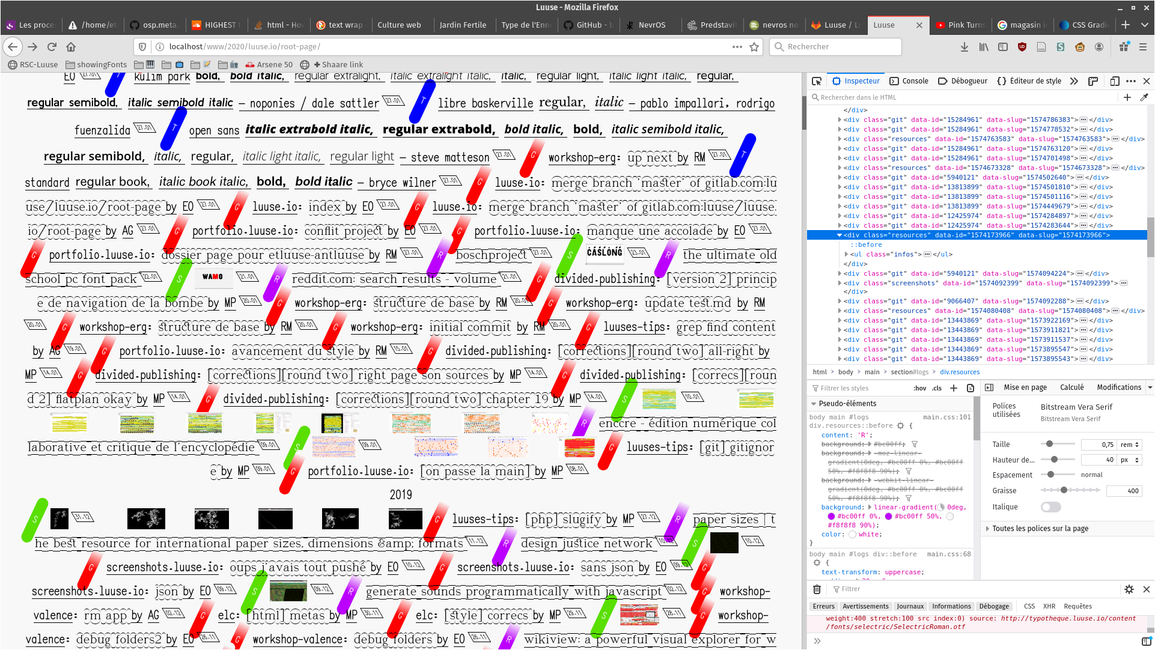Open the main.css:101 source link
1155x650 pixels.
(946, 417)
